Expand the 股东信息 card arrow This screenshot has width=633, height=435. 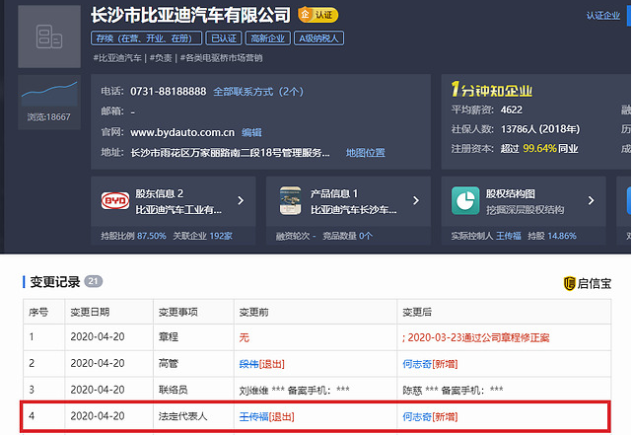241,201
